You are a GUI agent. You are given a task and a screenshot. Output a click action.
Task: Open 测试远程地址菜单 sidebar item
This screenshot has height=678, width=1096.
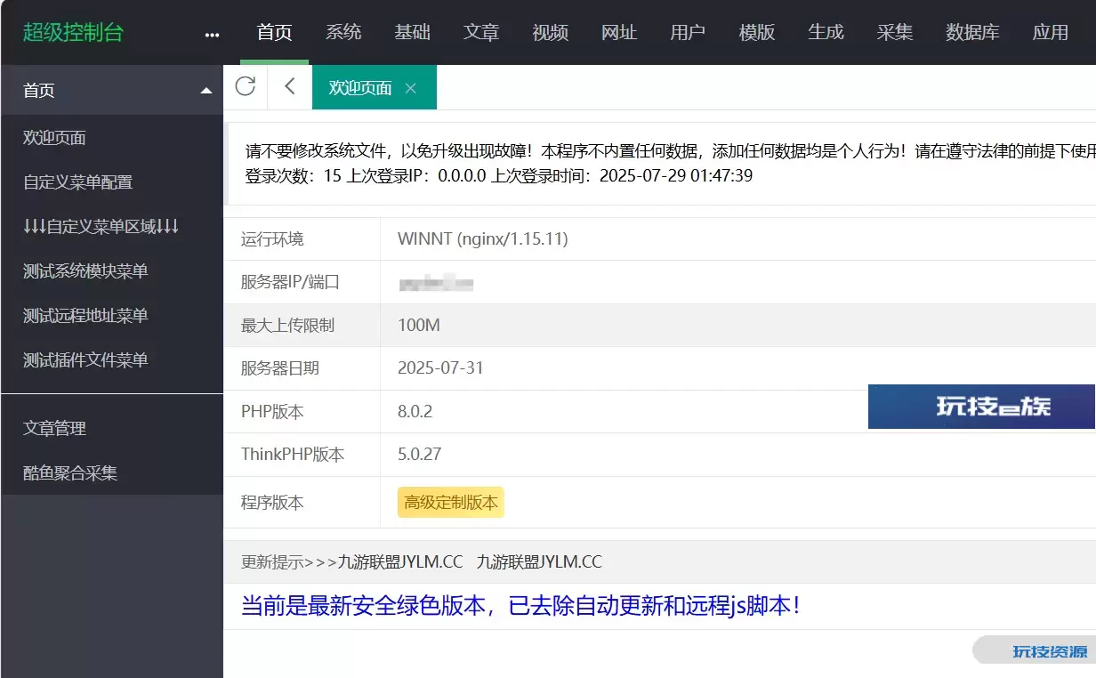[85, 316]
